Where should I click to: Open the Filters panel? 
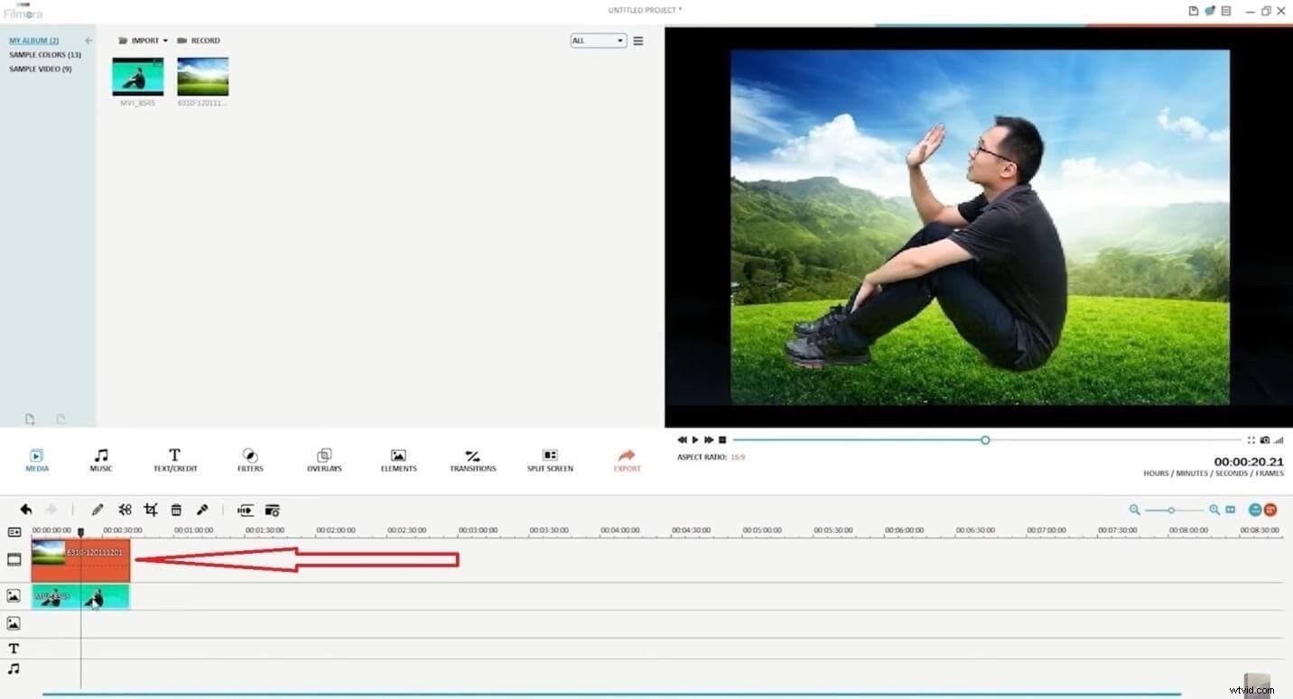coord(249,460)
